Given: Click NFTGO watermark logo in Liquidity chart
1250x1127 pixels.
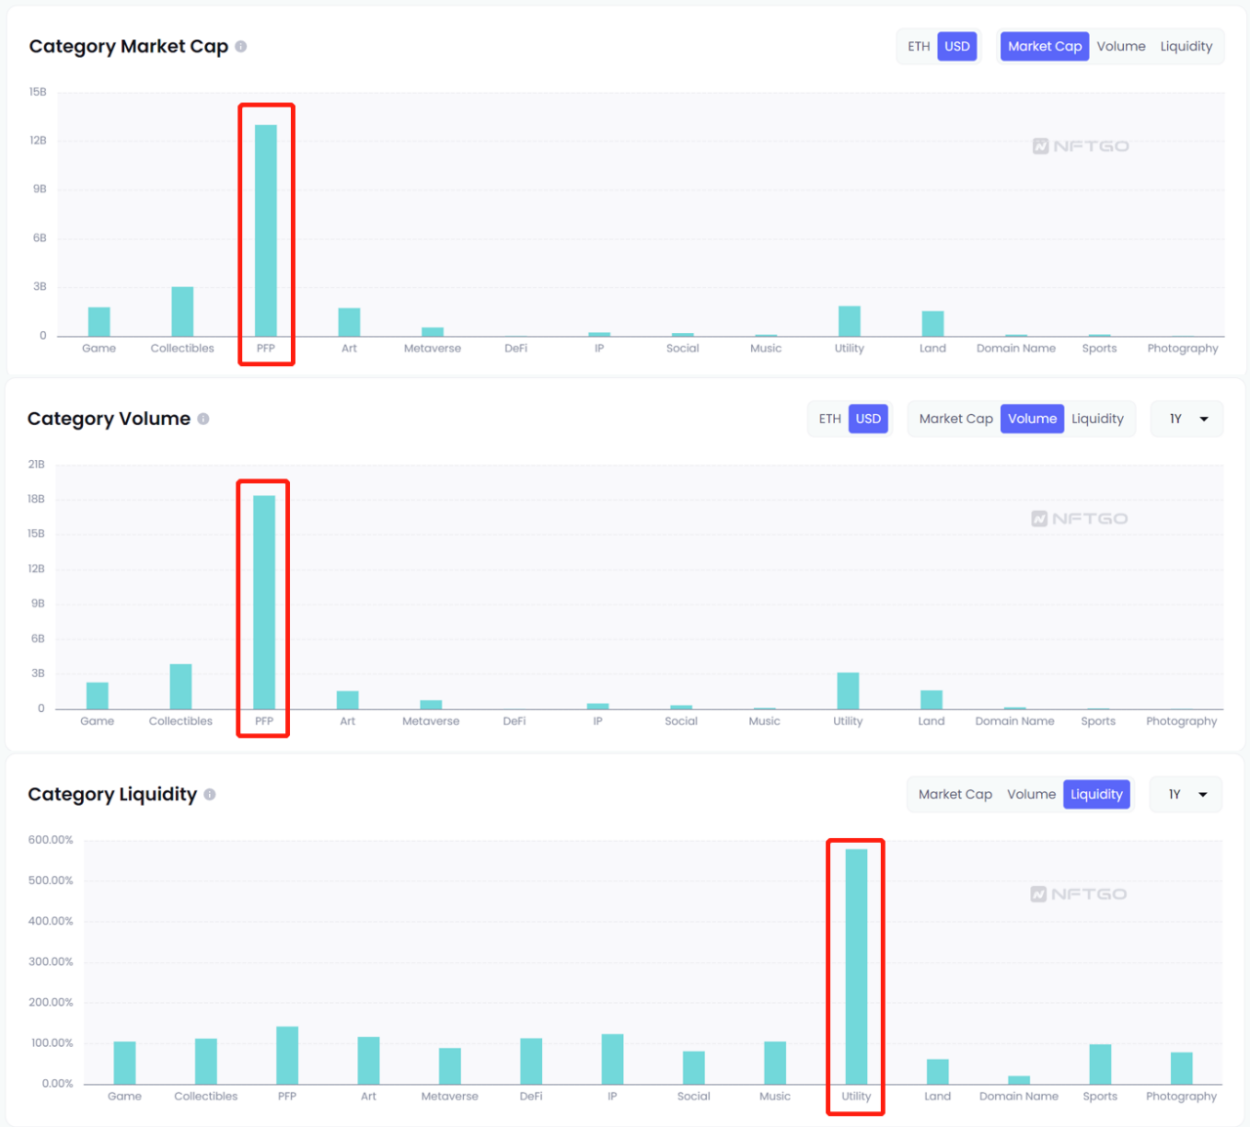Looking at the screenshot, I should [x=1079, y=894].
